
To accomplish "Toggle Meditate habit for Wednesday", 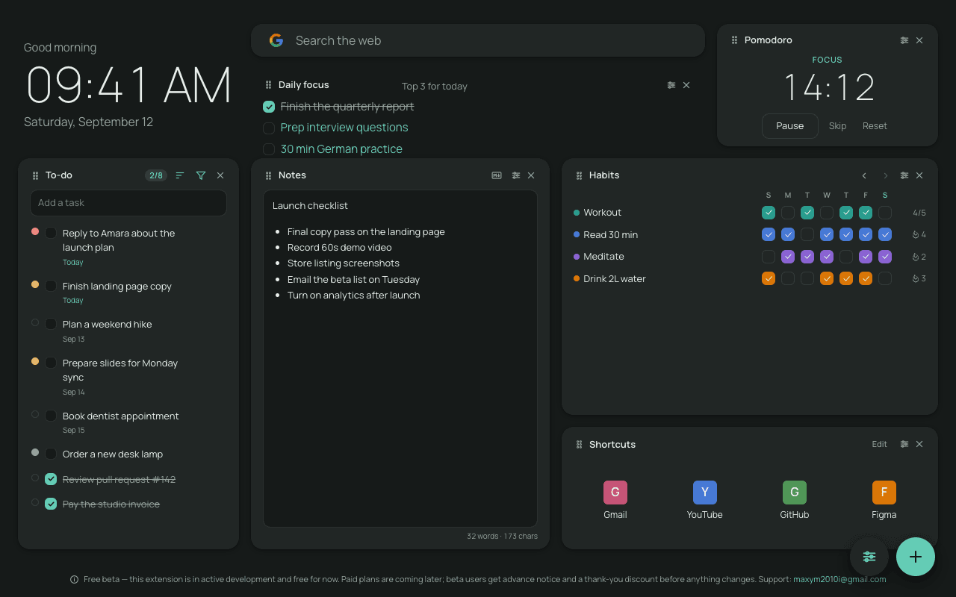I will tap(827, 257).
